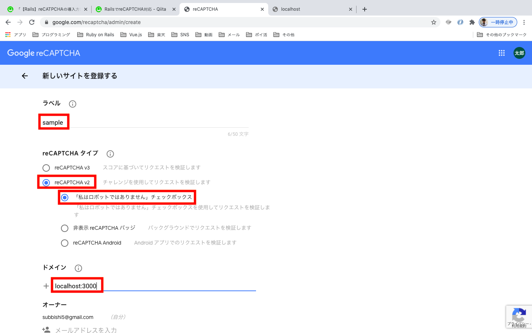Click the sample label text field
This screenshot has height=333, width=532.
click(x=146, y=122)
